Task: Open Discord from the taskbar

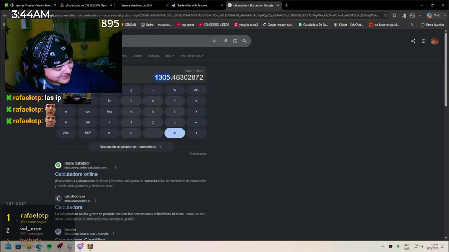Action: tap(80, 246)
